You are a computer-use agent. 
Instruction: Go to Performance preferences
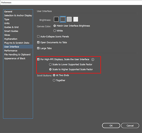click(x=11, y=51)
